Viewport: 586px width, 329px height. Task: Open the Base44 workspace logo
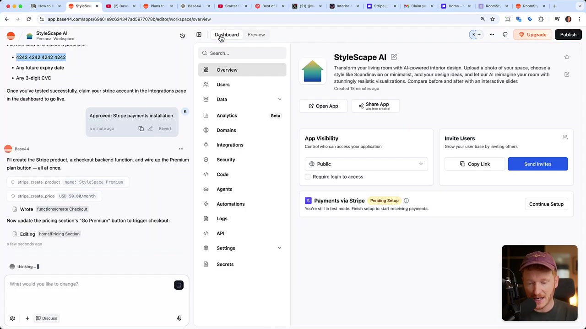(11, 36)
